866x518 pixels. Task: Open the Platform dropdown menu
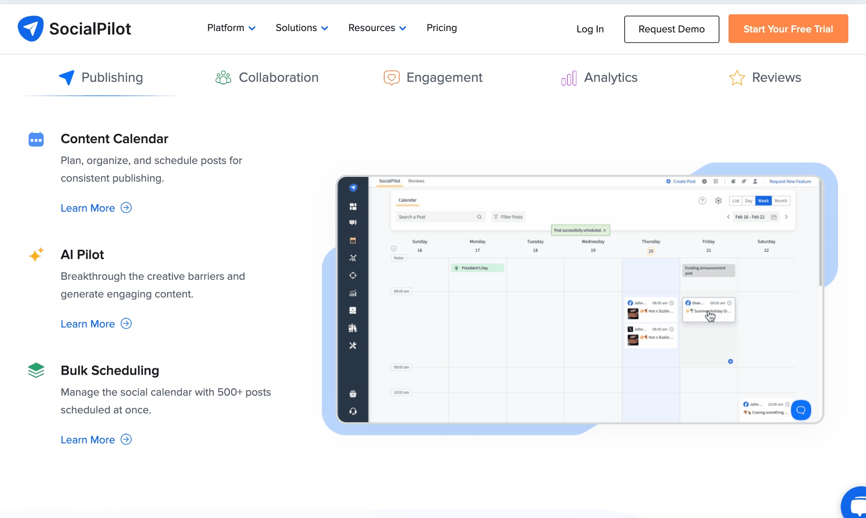click(231, 28)
